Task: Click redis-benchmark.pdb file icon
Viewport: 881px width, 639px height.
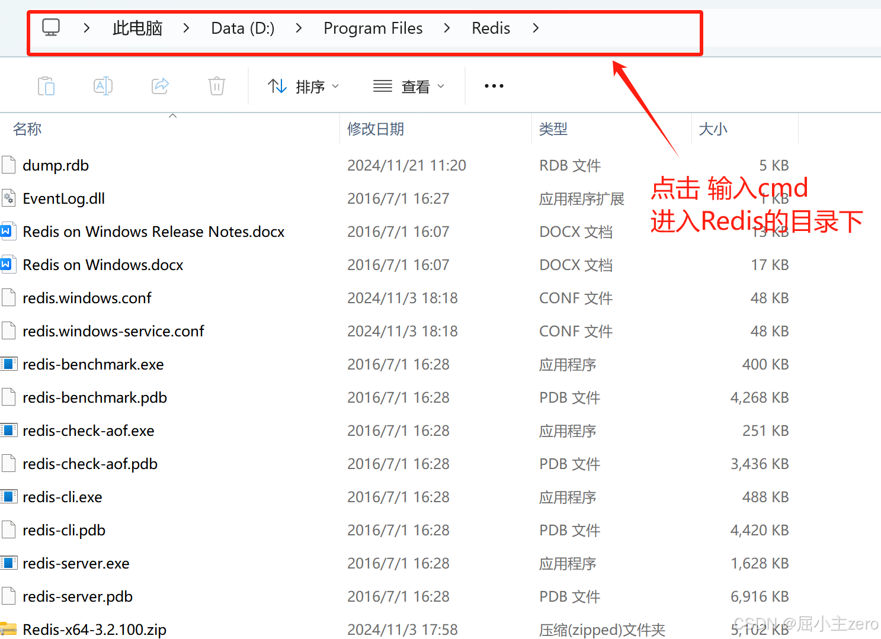Action: tap(8, 397)
